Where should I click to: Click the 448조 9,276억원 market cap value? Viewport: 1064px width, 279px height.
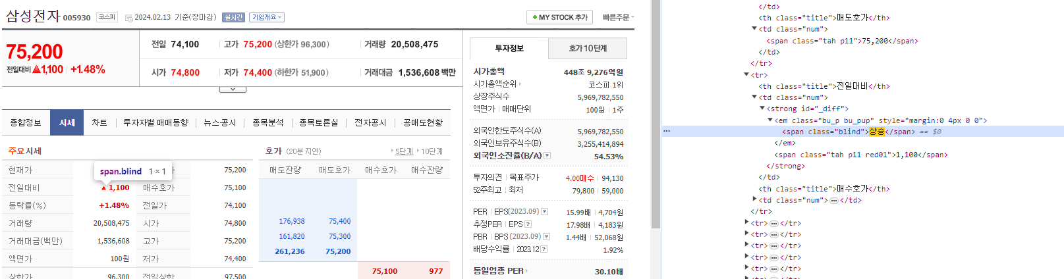593,72
